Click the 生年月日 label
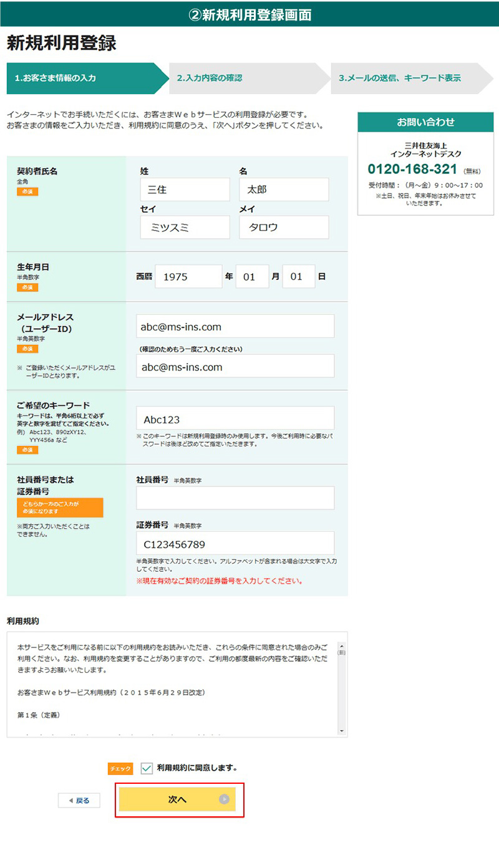 33,267
